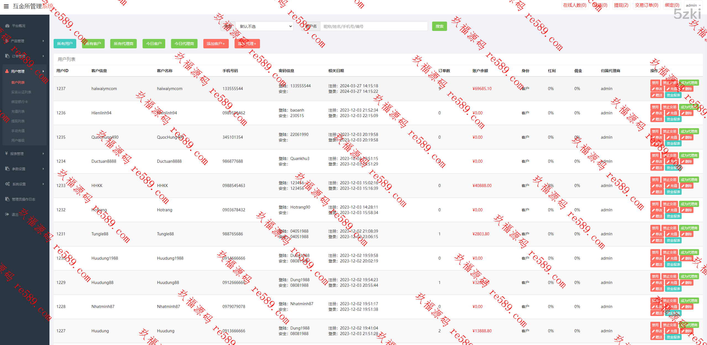The width and height of the screenshot is (707, 345).
Task: Click the 产品管理 sidebar icon
Action: point(7,41)
